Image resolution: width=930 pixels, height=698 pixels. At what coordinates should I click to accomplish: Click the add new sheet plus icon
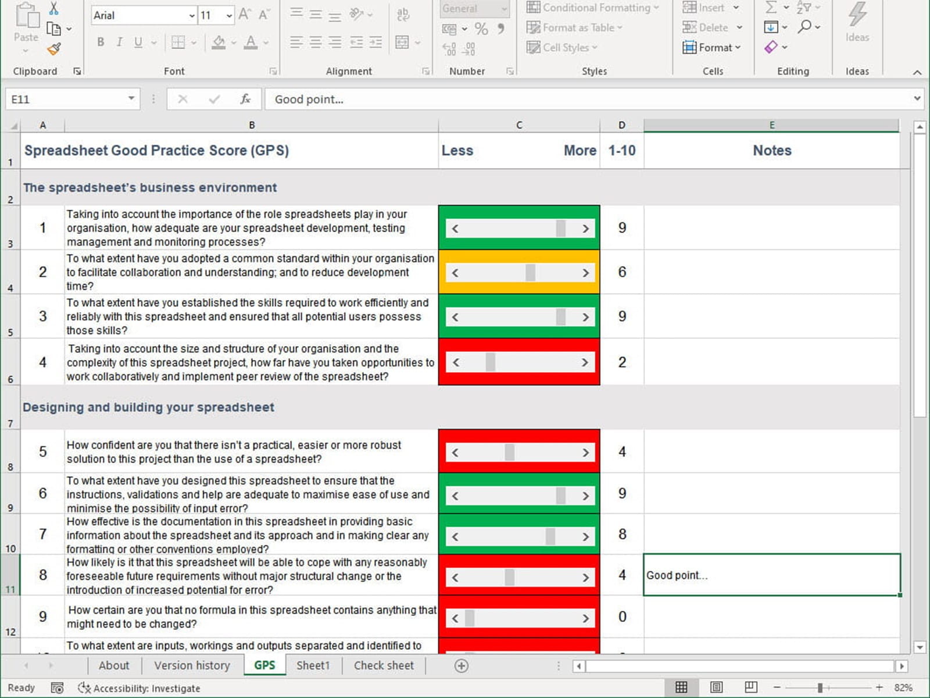(461, 666)
